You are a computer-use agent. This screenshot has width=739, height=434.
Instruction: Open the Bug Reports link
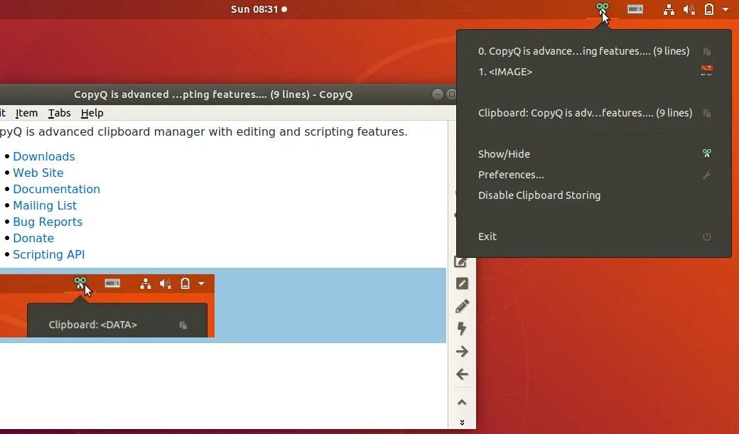(48, 222)
